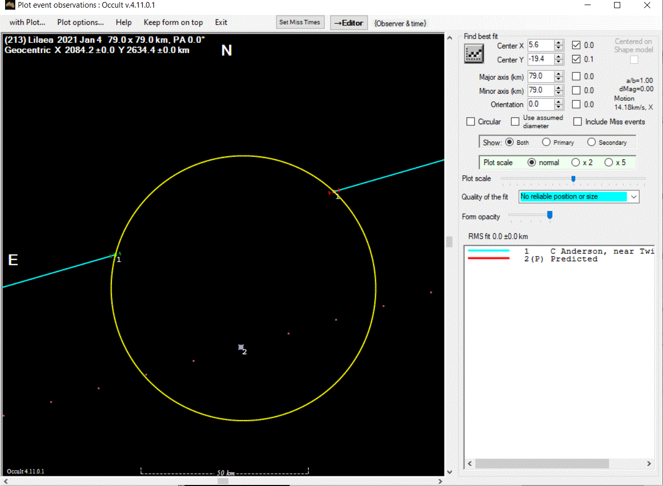
Task: Select Show Both radio button
Action: (x=509, y=142)
